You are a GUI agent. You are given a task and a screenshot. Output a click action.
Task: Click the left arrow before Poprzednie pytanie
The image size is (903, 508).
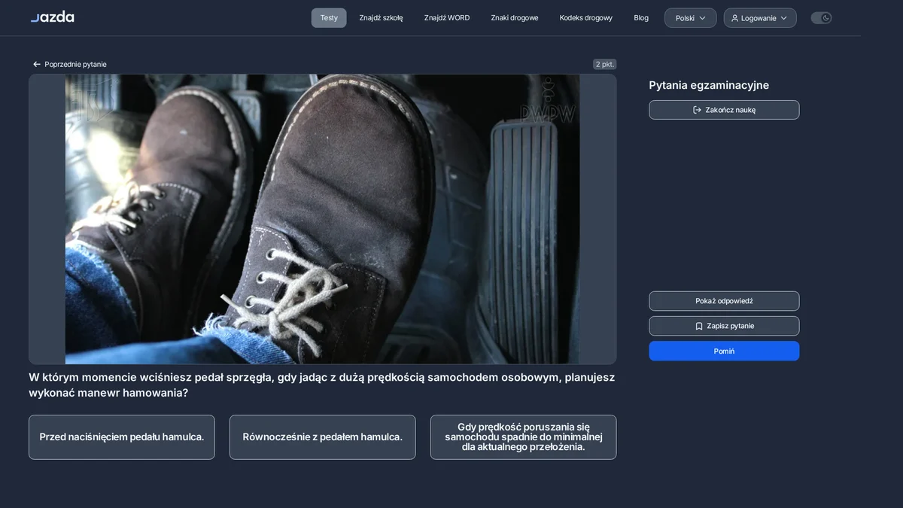37,65
